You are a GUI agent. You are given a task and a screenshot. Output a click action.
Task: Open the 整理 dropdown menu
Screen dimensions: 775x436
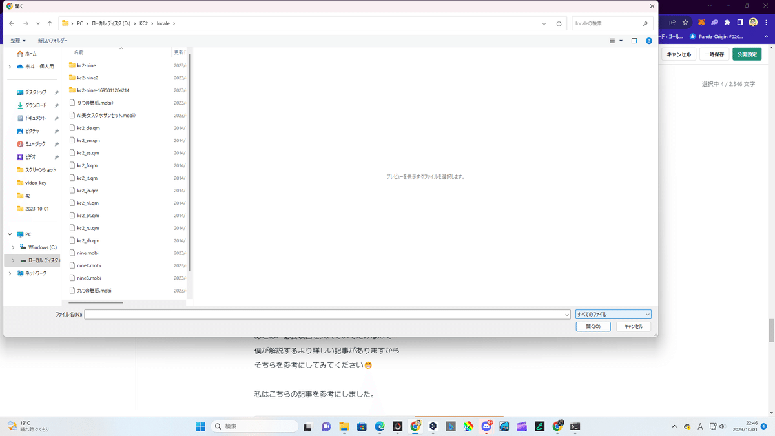pyautogui.click(x=18, y=41)
